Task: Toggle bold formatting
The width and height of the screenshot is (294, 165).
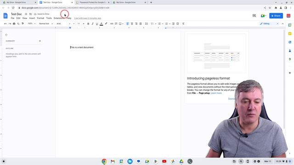Action: pyautogui.click(x=88, y=24)
